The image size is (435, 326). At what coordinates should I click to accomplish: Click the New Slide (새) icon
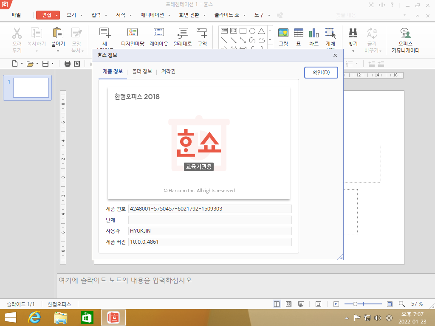[x=105, y=33]
